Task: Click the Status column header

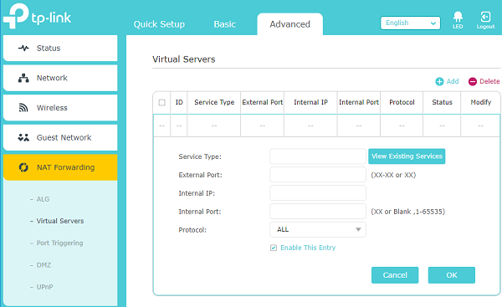Action: (x=442, y=102)
